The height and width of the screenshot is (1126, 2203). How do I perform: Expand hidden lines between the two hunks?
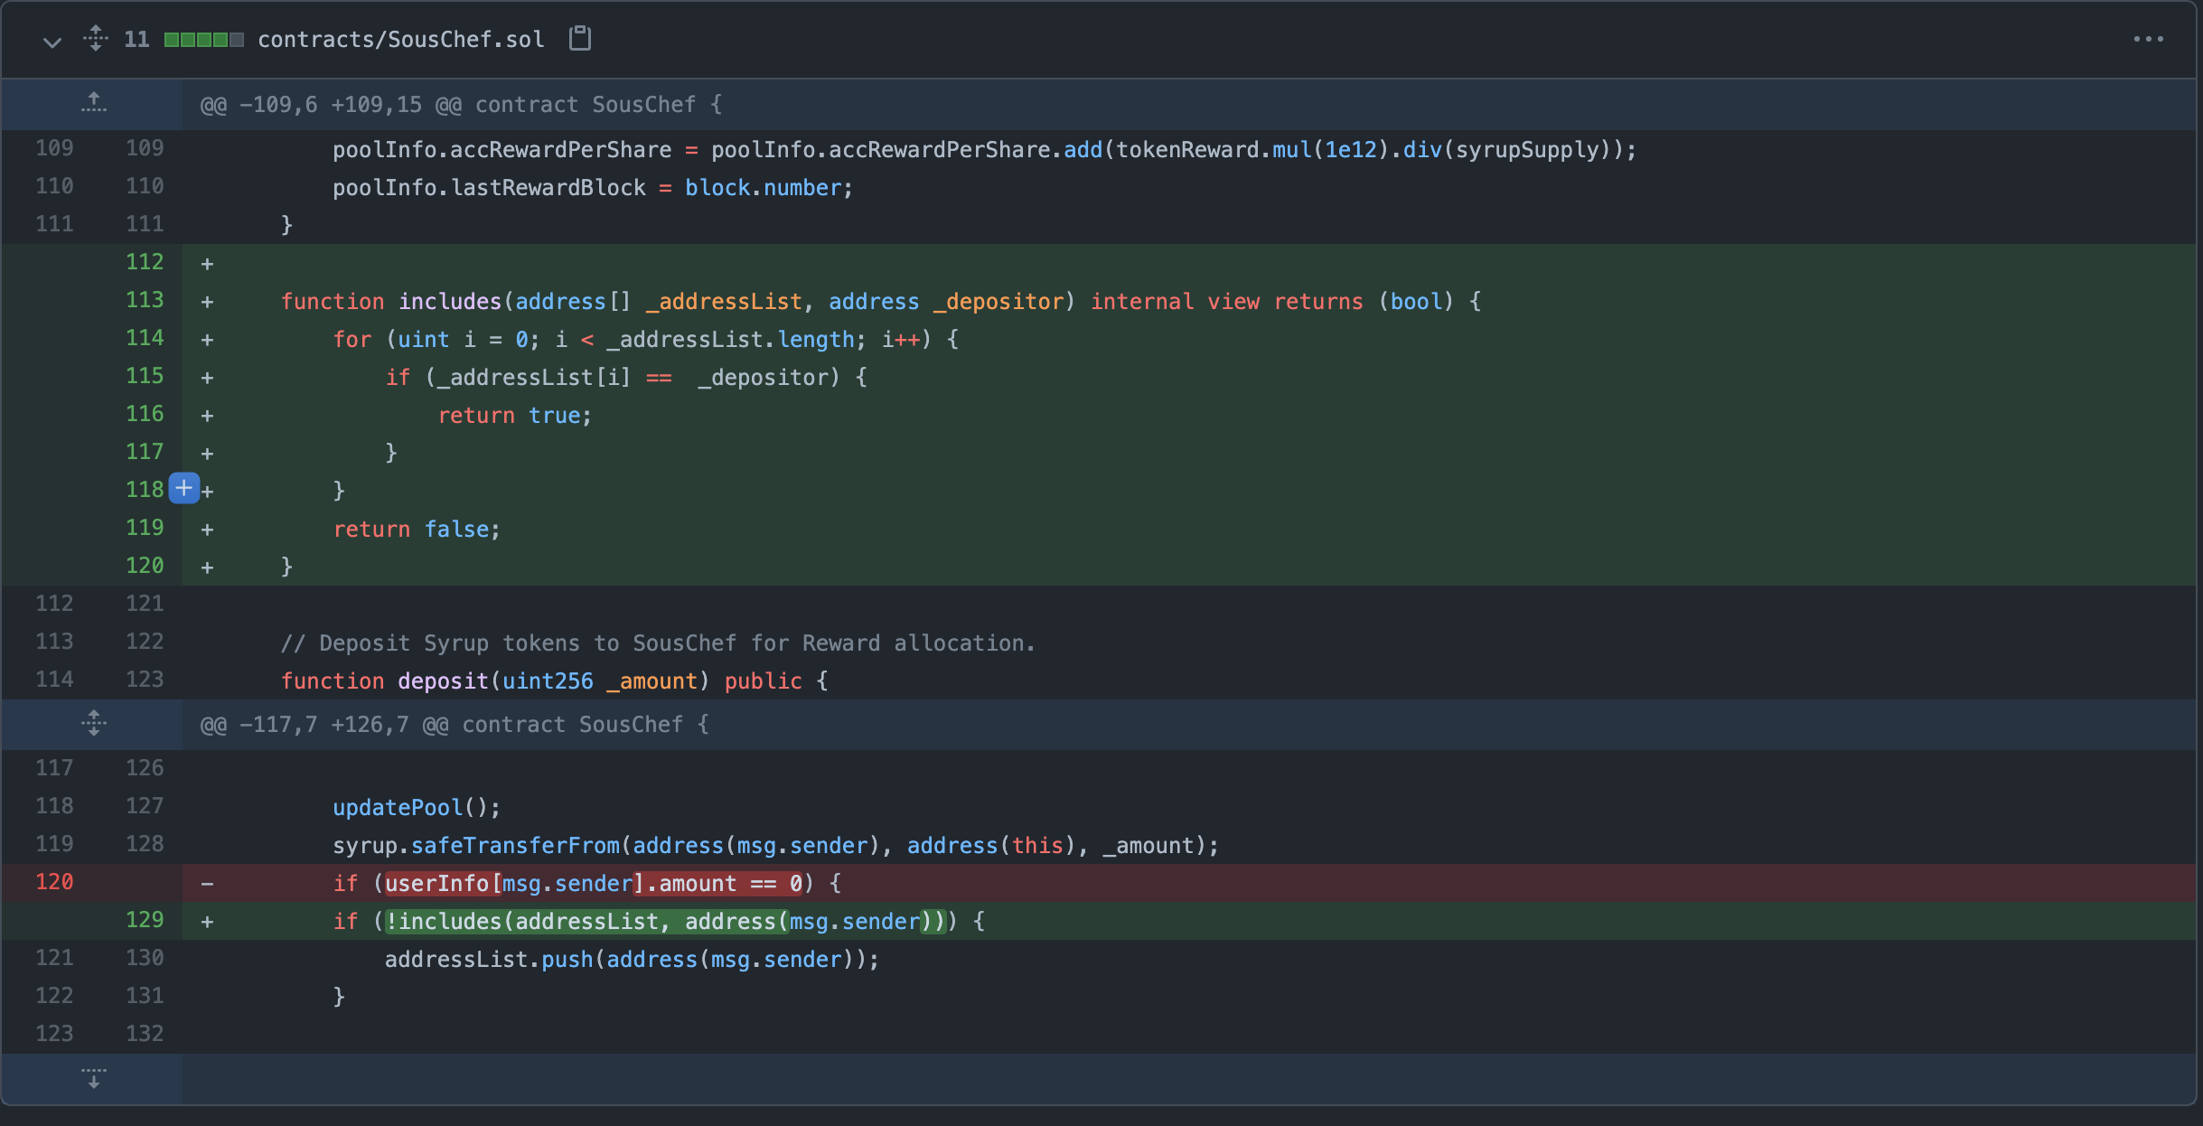(93, 723)
